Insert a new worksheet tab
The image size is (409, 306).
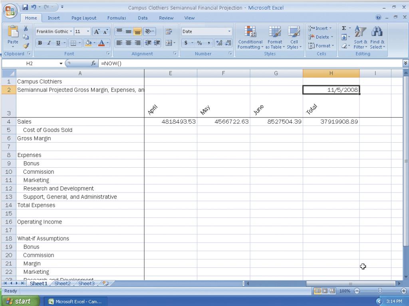point(105,283)
